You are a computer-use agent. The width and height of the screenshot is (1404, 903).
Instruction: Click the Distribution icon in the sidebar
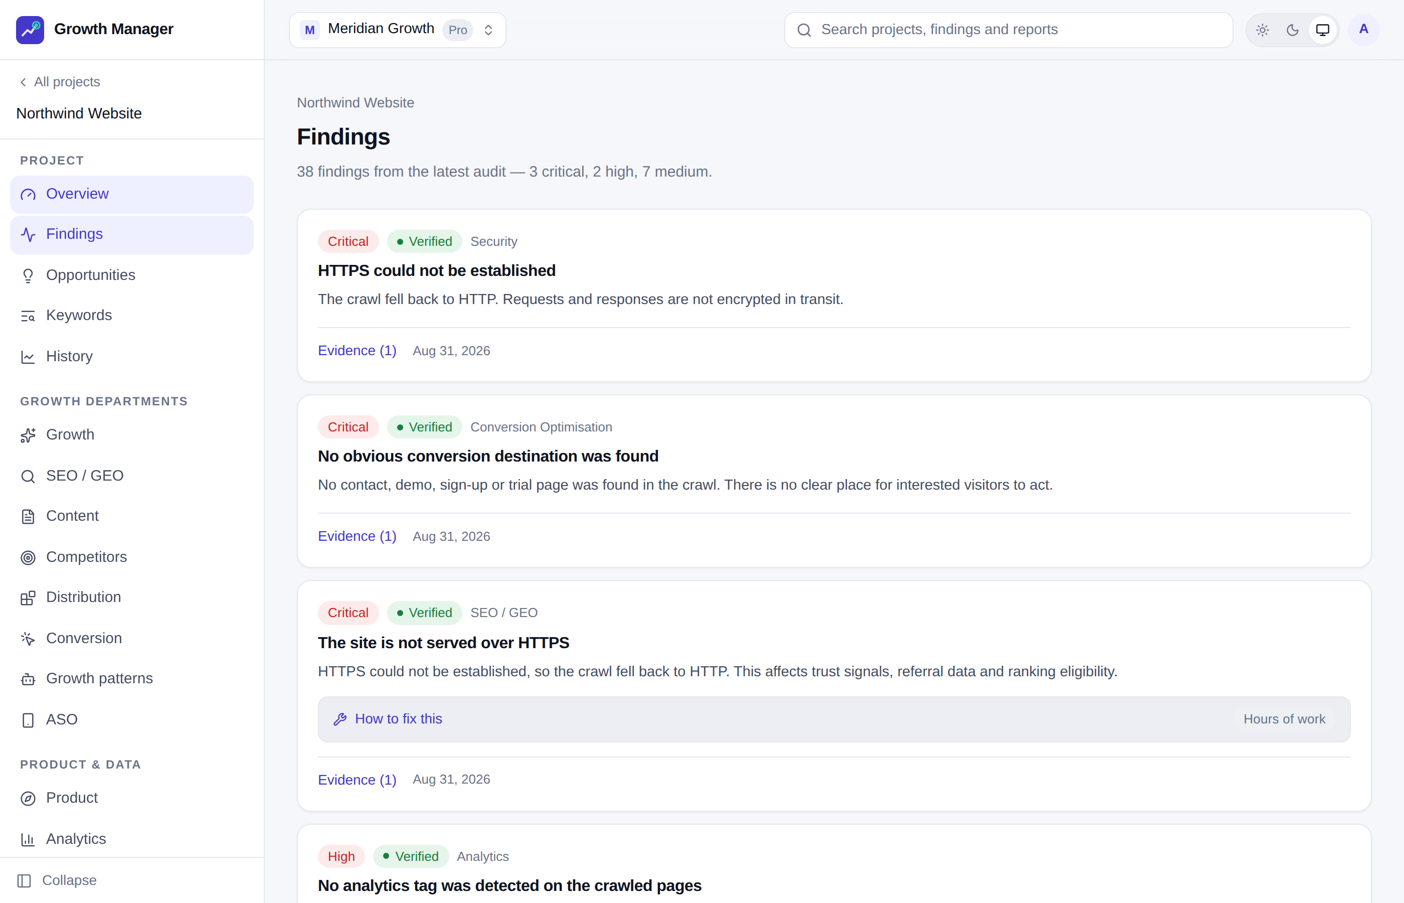(28, 597)
